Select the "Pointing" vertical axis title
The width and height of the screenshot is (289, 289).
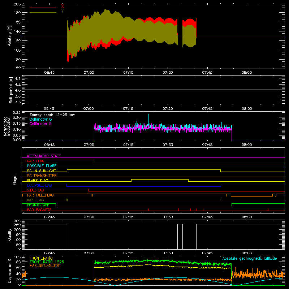(10, 36)
